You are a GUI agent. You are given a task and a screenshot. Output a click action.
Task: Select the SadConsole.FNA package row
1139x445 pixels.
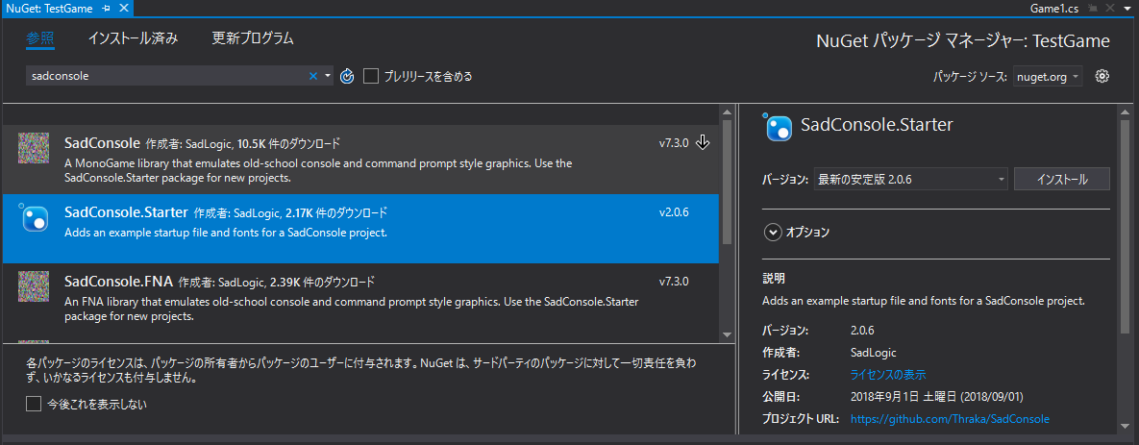click(x=361, y=297)
